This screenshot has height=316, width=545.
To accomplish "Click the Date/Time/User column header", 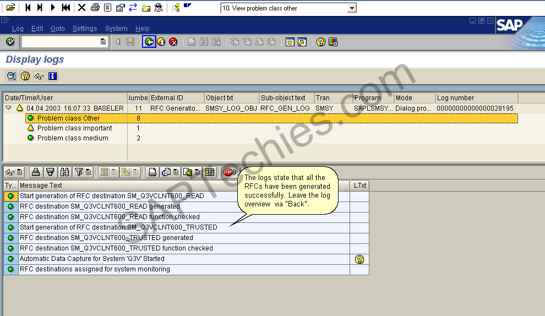I will [66, 97].
